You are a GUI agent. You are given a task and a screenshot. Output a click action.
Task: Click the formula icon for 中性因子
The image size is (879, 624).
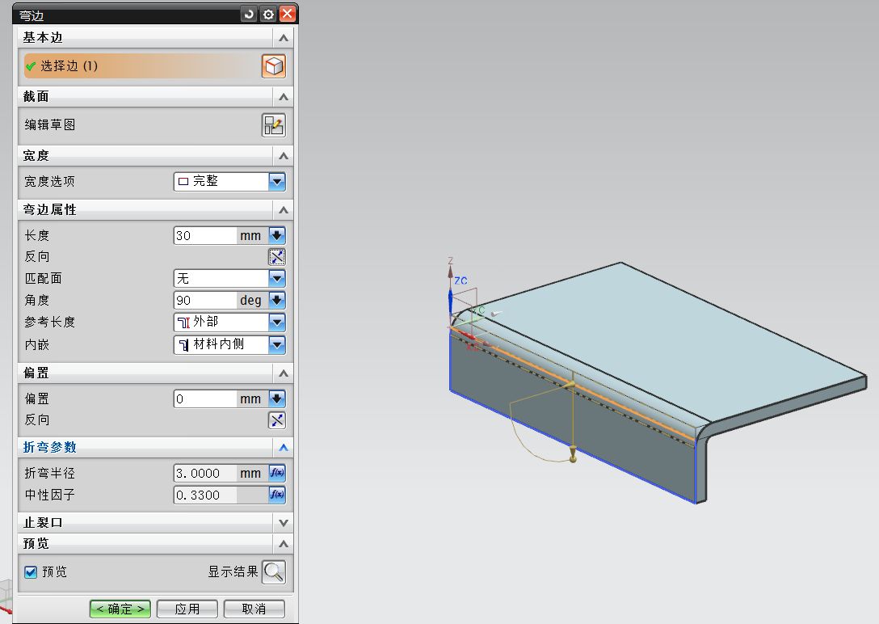pyautogui.click(x=277, y=495)
